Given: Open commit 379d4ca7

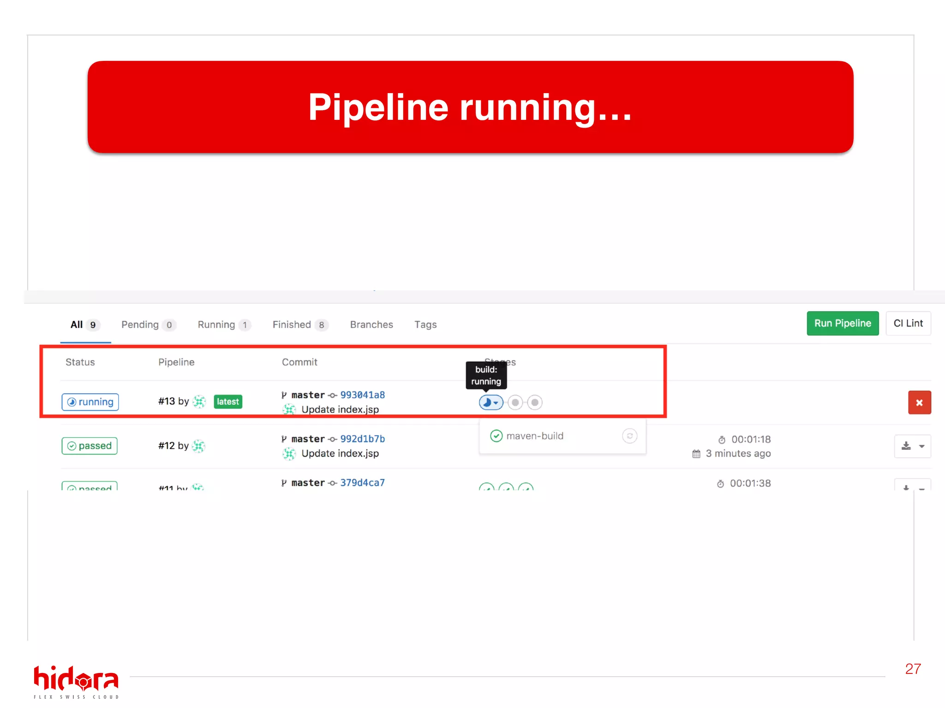Looking at the screenshot, I should tap(363, 483).
